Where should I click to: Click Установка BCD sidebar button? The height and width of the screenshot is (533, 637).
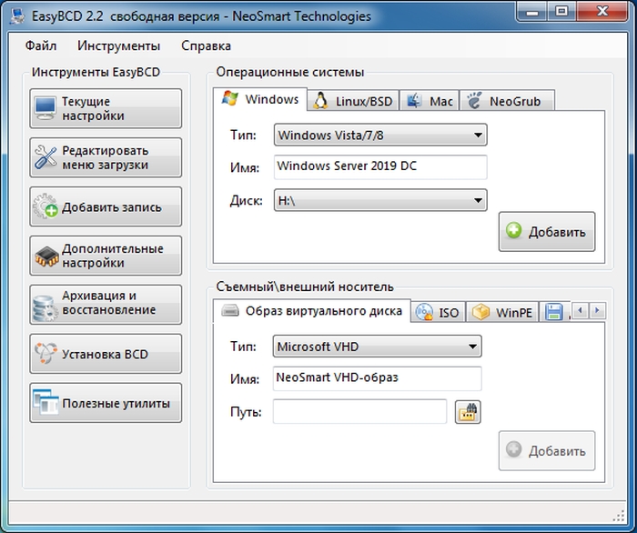tap(106, 354)
